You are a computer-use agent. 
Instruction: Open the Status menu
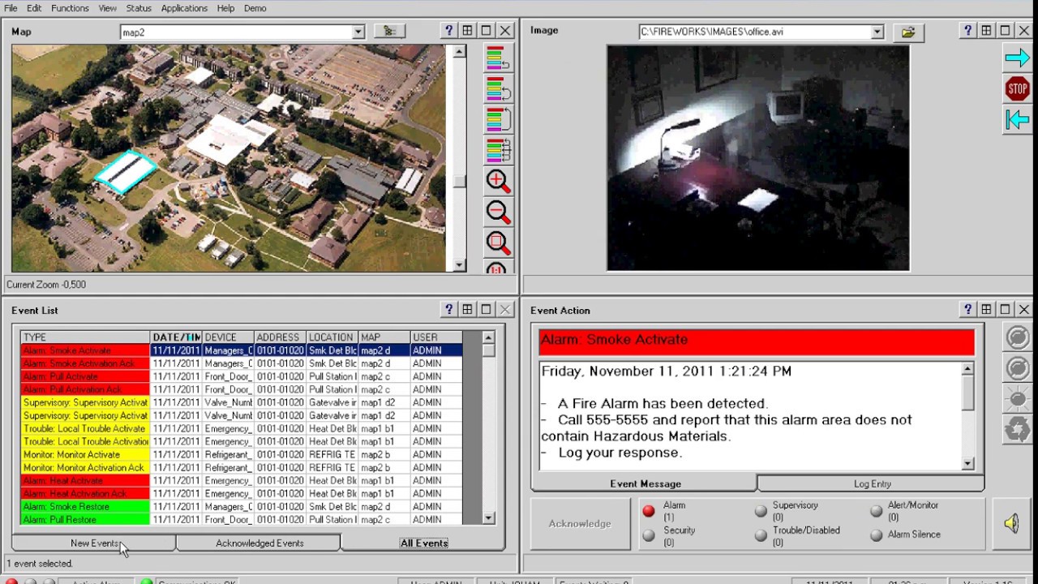tap(139, 8)
